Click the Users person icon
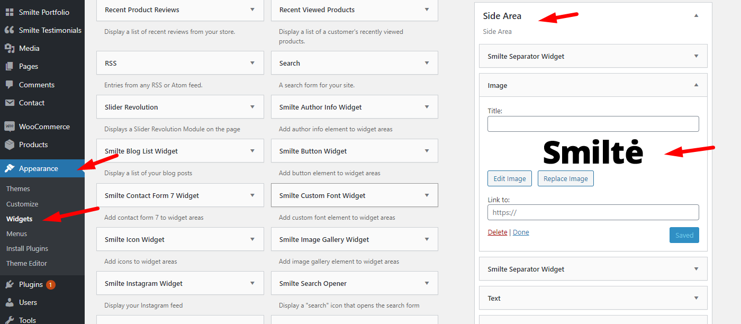 [x=10, y=302]
